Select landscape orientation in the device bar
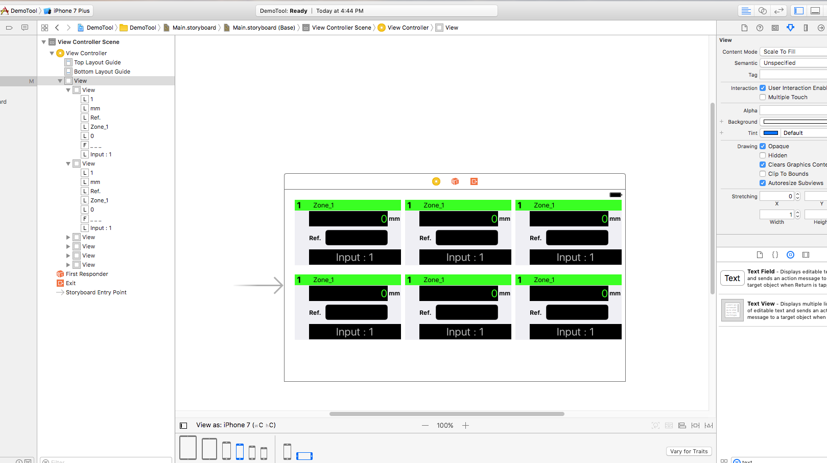 tap(304, 456)
